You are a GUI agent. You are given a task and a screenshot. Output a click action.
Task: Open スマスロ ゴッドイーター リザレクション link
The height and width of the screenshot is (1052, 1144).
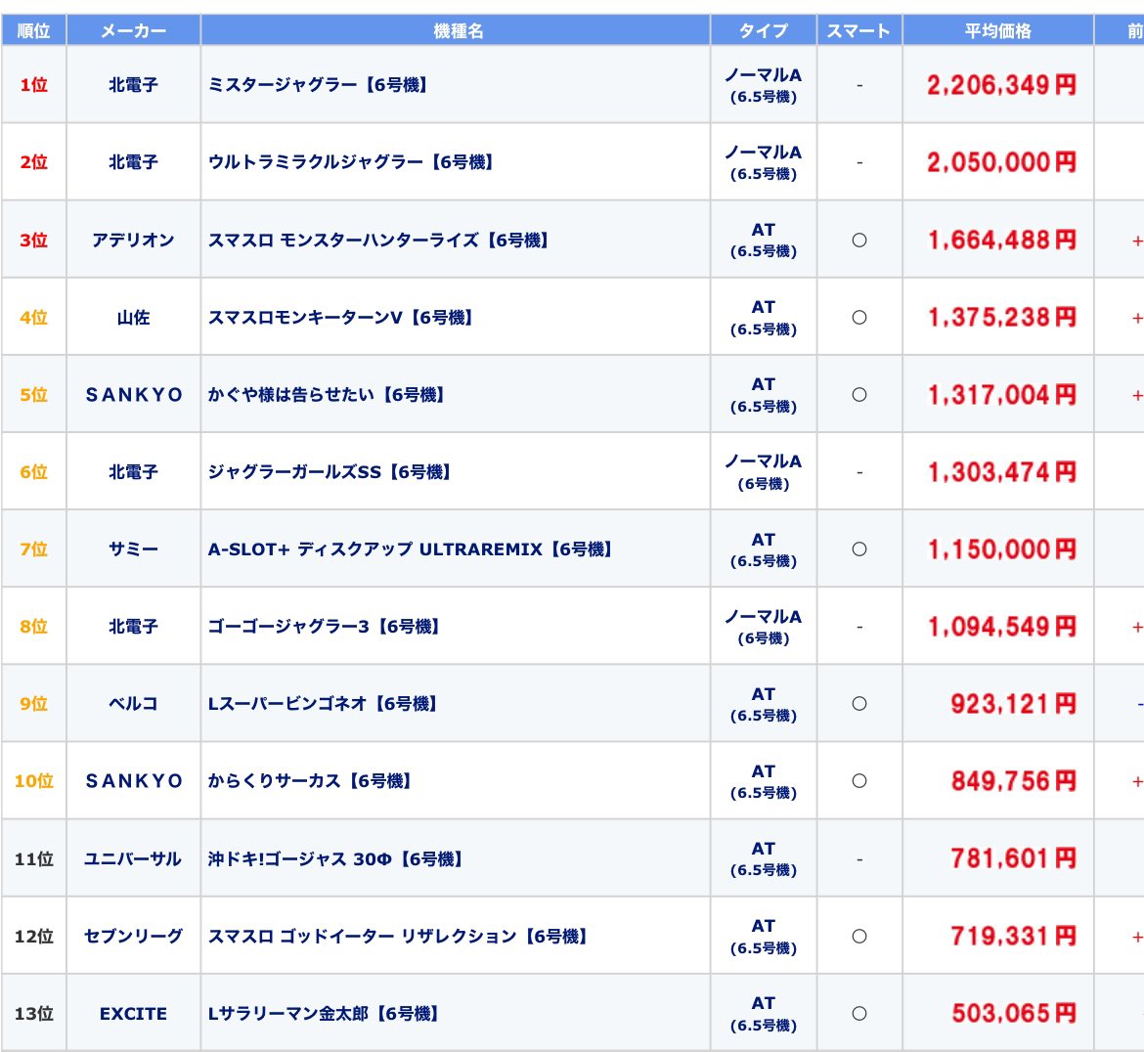(398, 937)
